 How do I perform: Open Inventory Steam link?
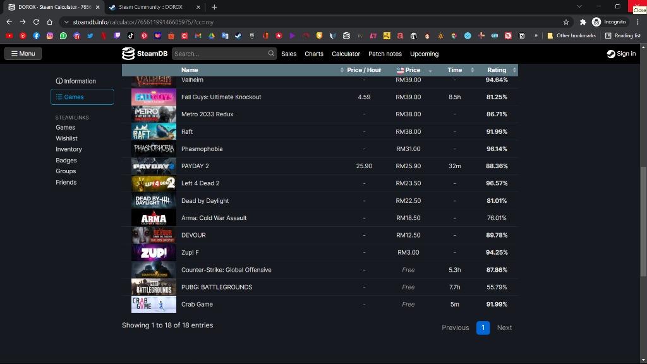click(68, 149)
